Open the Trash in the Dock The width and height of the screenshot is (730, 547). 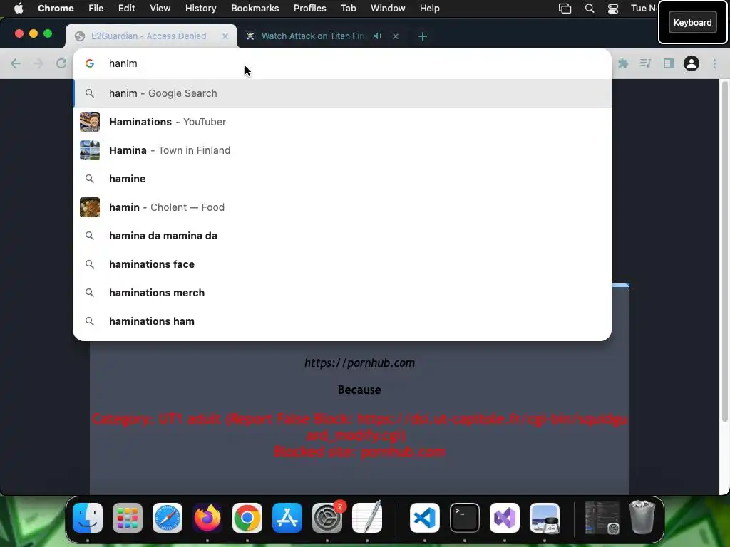point(642,517)
